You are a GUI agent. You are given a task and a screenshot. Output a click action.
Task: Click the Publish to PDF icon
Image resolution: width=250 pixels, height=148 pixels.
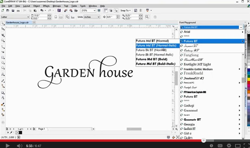(x=76, y=10)
